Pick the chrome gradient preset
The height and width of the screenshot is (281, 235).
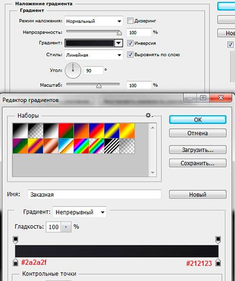(66, 146)
